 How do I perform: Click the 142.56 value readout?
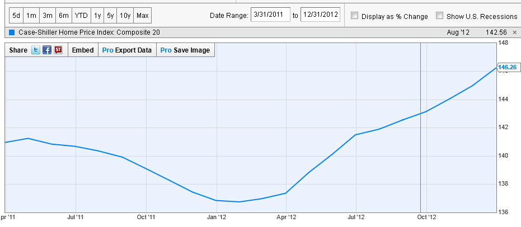click(496, 32)
